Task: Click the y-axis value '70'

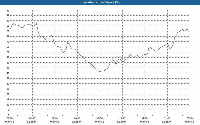Action: point(8,41)
